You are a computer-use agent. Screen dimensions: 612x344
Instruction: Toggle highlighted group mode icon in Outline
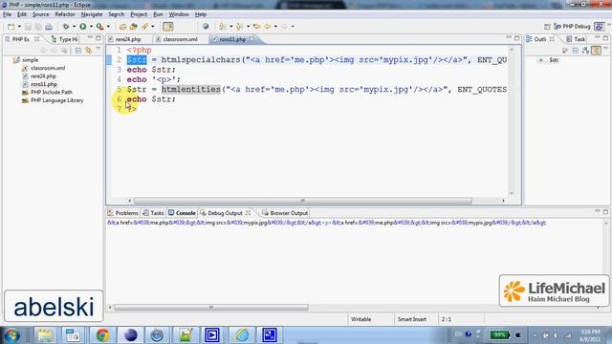point(596,51)
